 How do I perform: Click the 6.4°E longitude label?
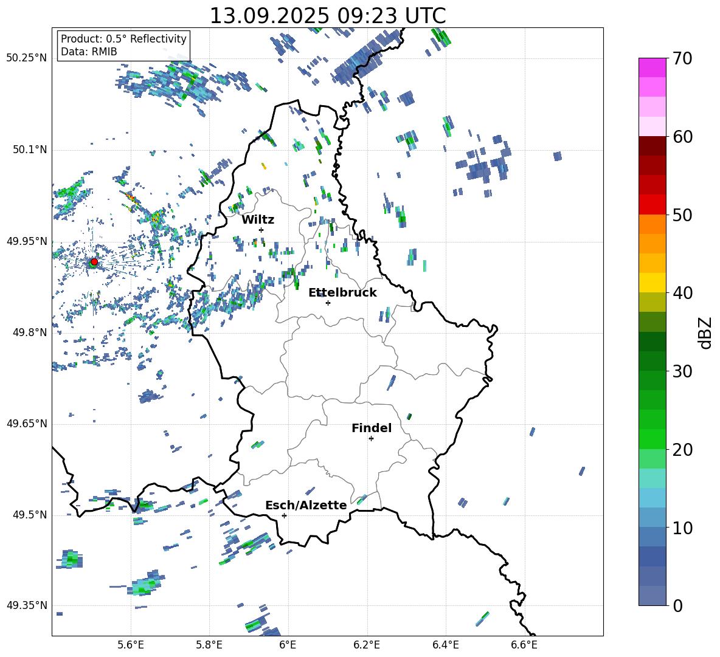click(x=445, y=645)
